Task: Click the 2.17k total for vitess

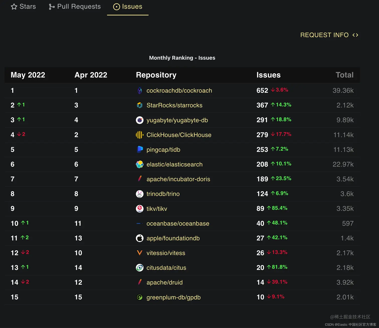Action: click(345, 253)
